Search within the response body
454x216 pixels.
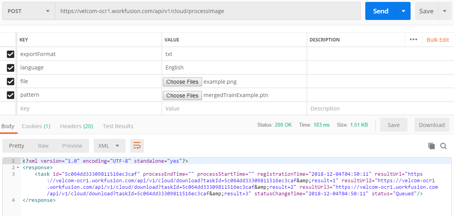tap(444, 146)
